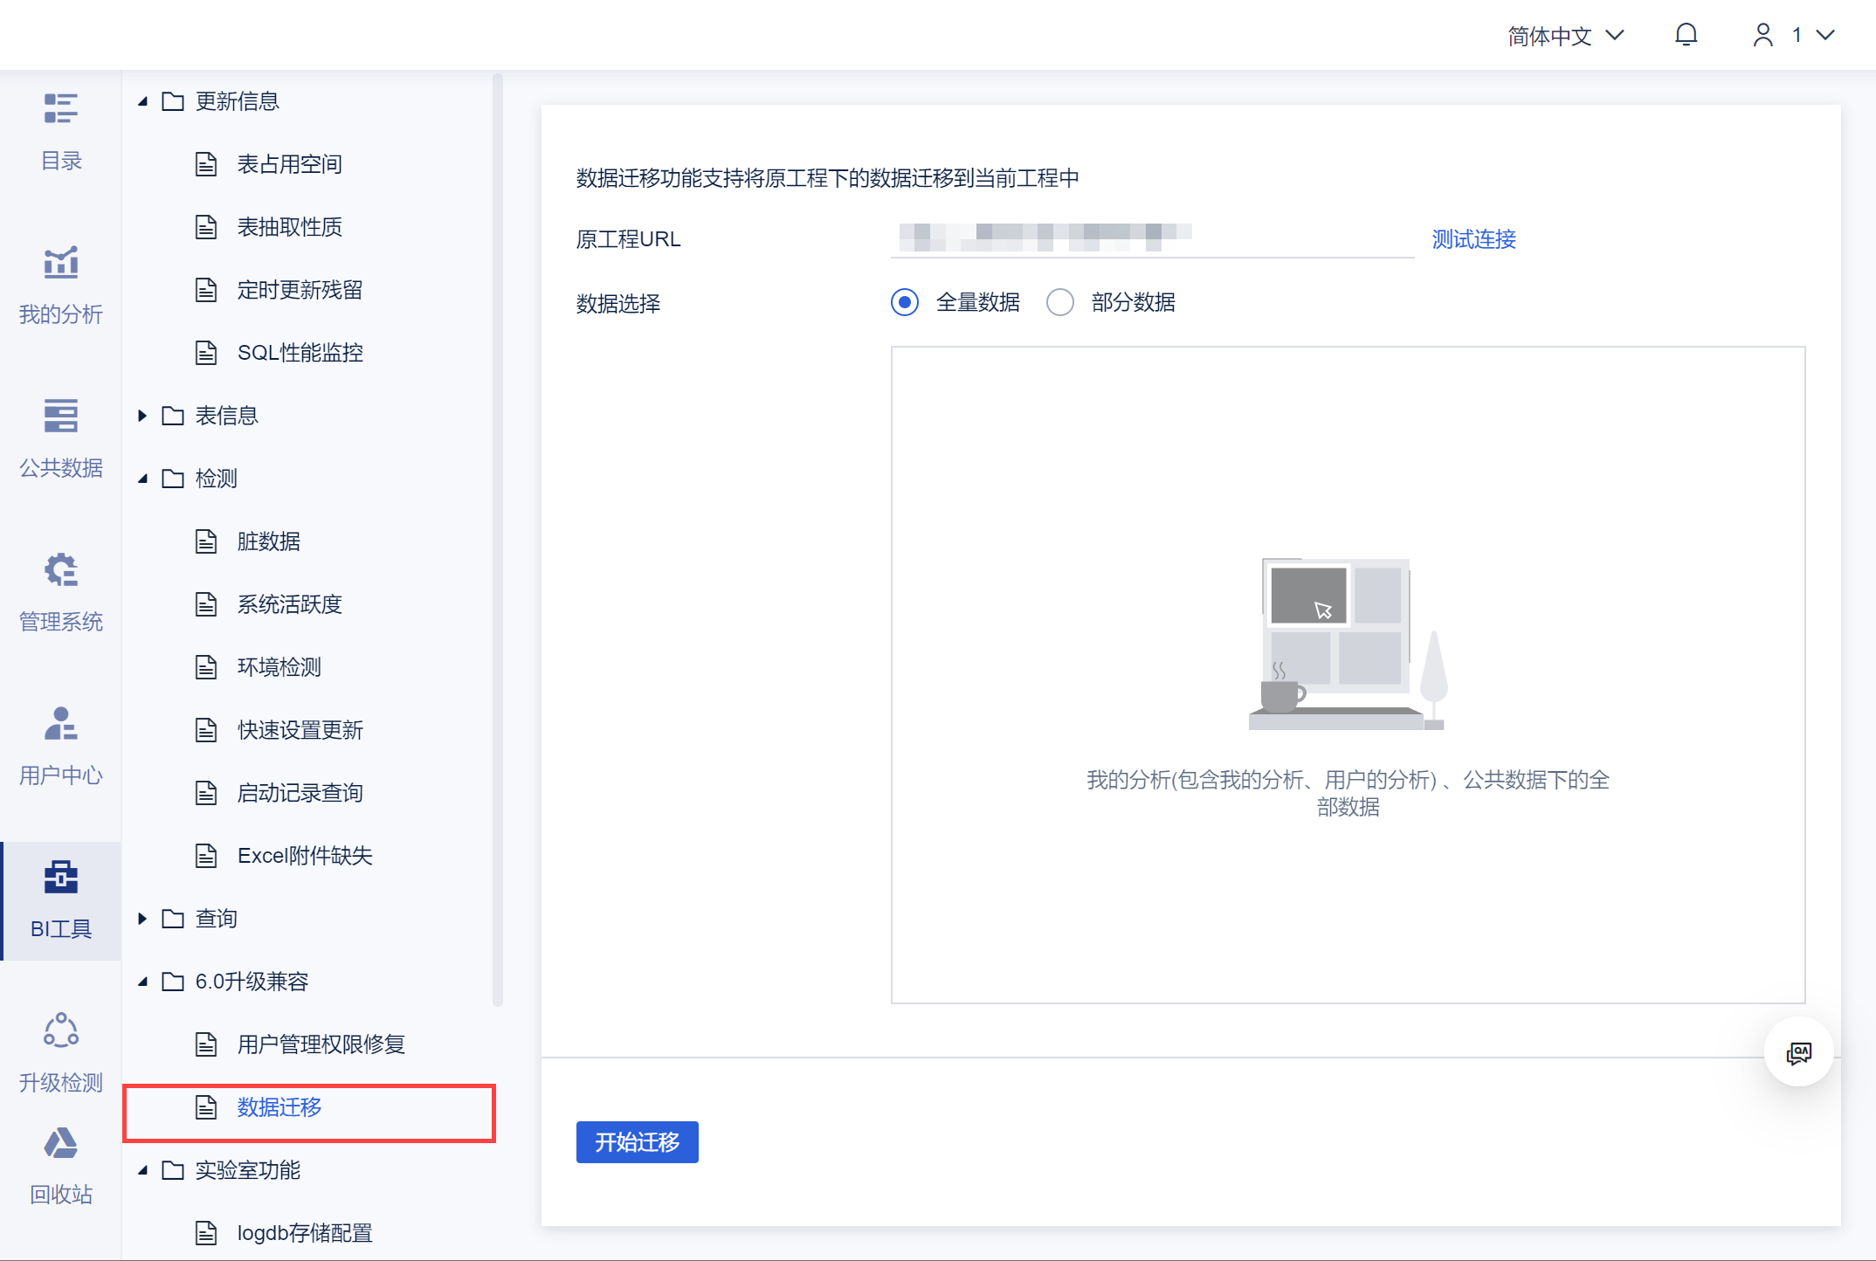Open SQL性能监控 tree item
Screen dimensions: 1876x1261
coord(300,353)
